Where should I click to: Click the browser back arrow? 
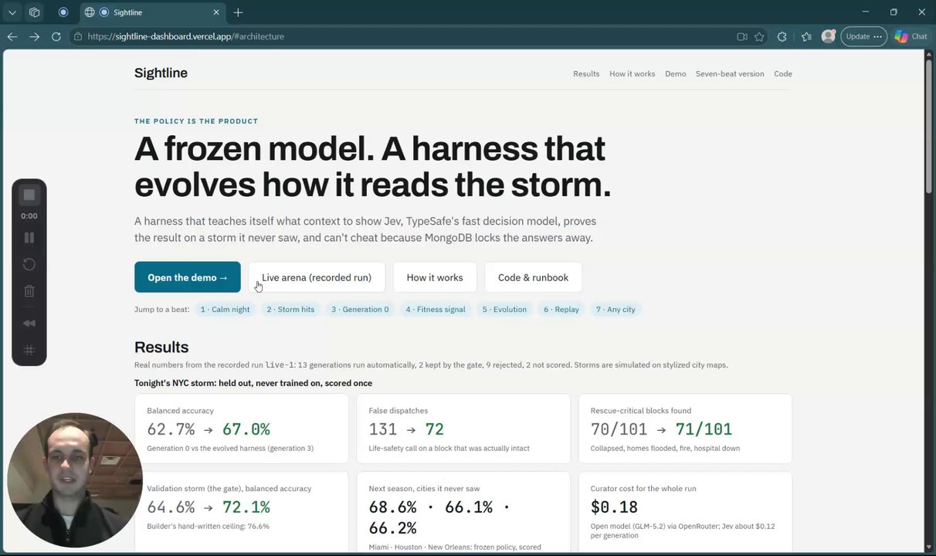(x=12, y=36)
